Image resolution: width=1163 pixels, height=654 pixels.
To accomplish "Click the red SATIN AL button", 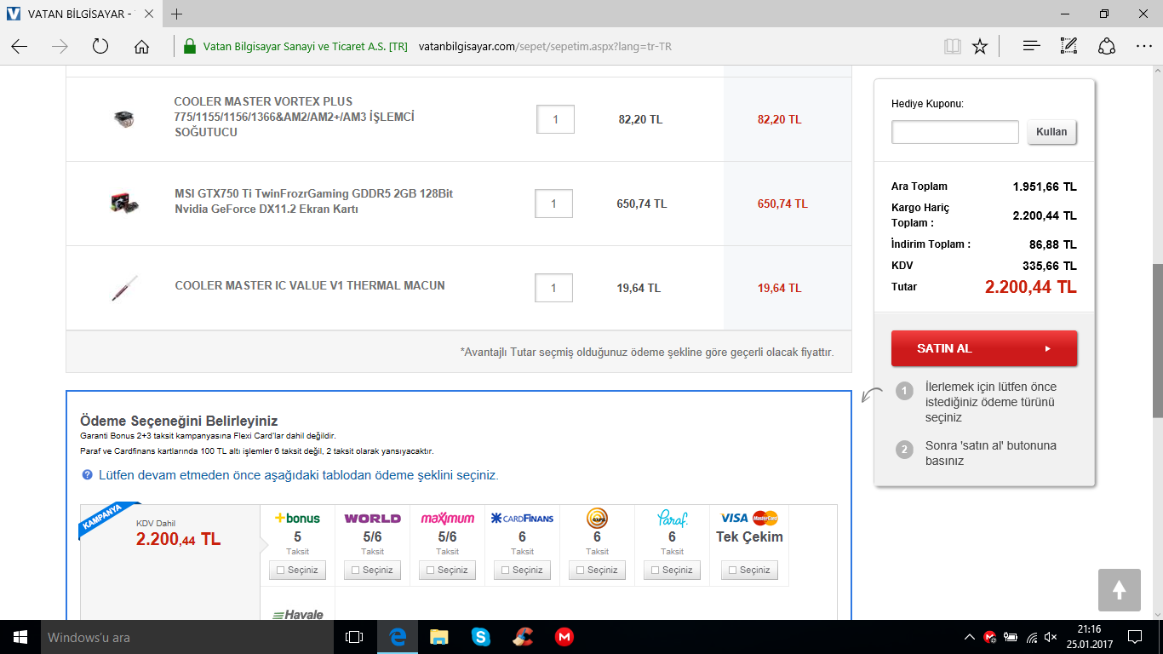I will click(x=984, y=348).
